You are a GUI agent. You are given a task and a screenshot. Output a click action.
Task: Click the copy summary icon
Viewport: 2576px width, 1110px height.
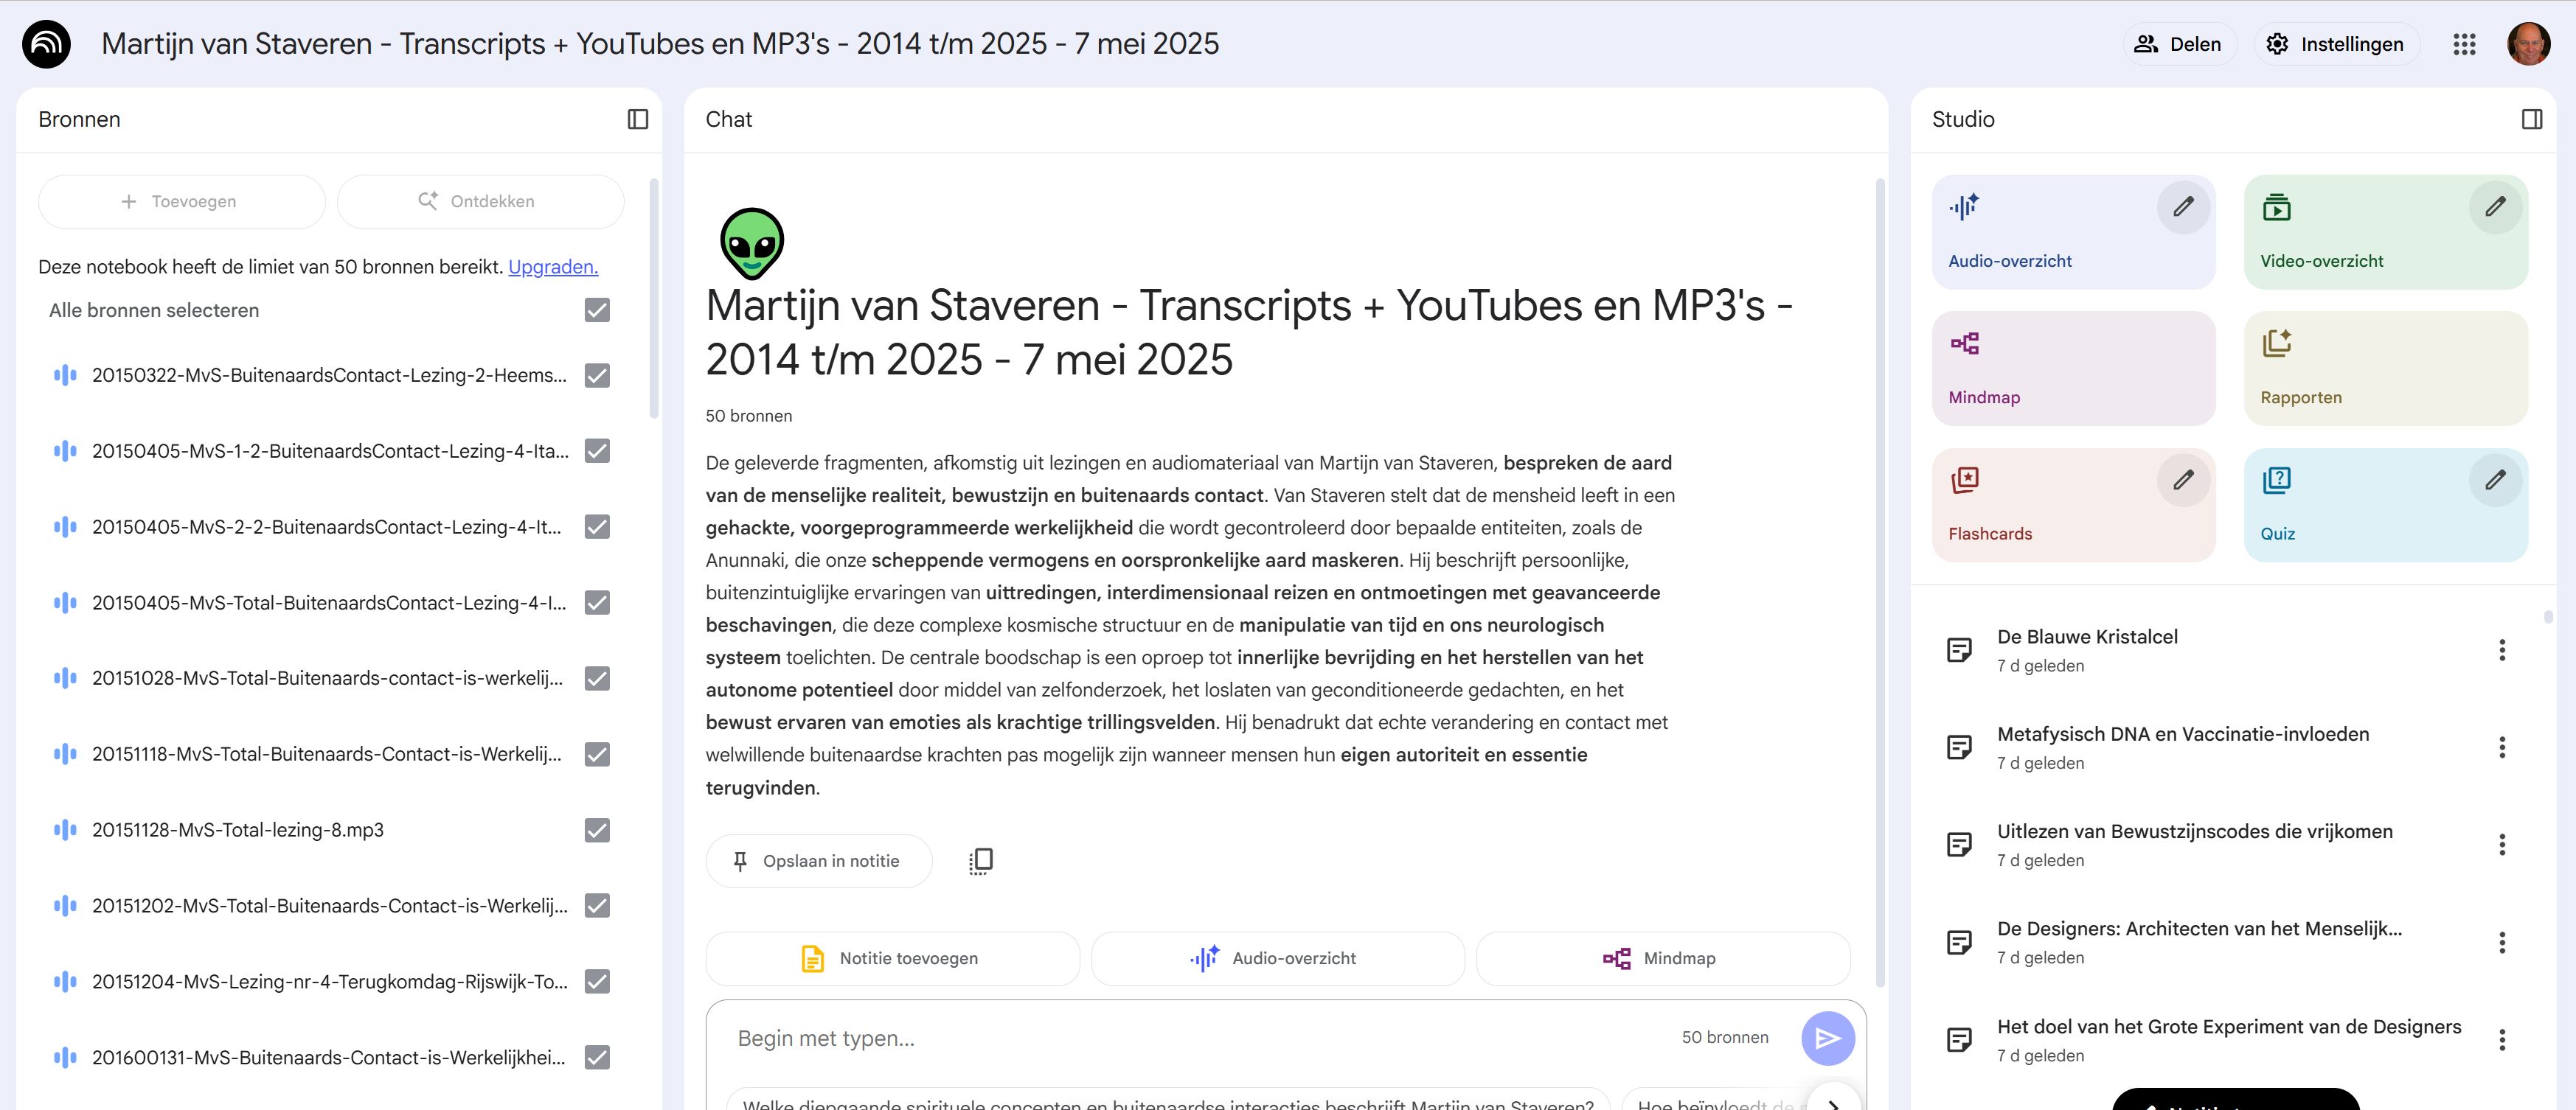(981, 860)
